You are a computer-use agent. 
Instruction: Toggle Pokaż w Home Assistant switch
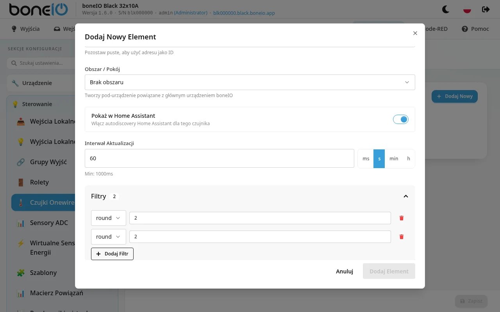(x=401, y=119)
